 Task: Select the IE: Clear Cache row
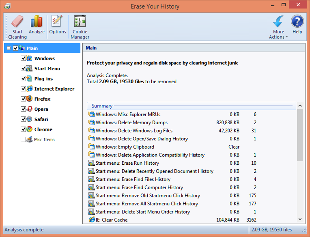pyautogui.click(x=172, y=220)
